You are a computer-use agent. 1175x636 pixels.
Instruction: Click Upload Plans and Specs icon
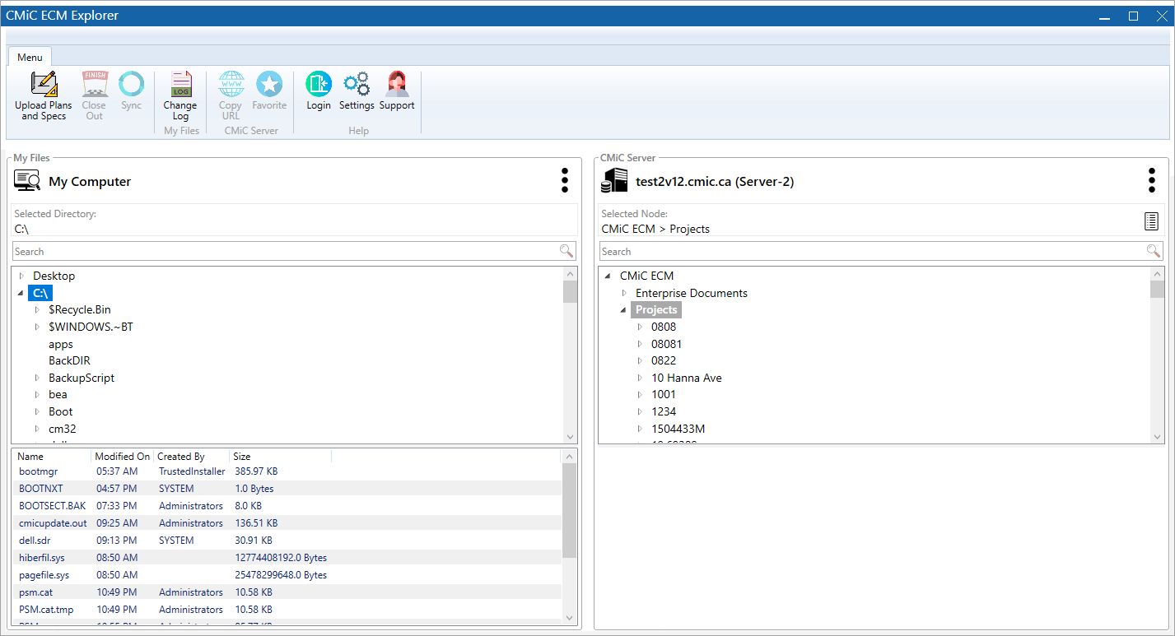click(x=44, y=84)
